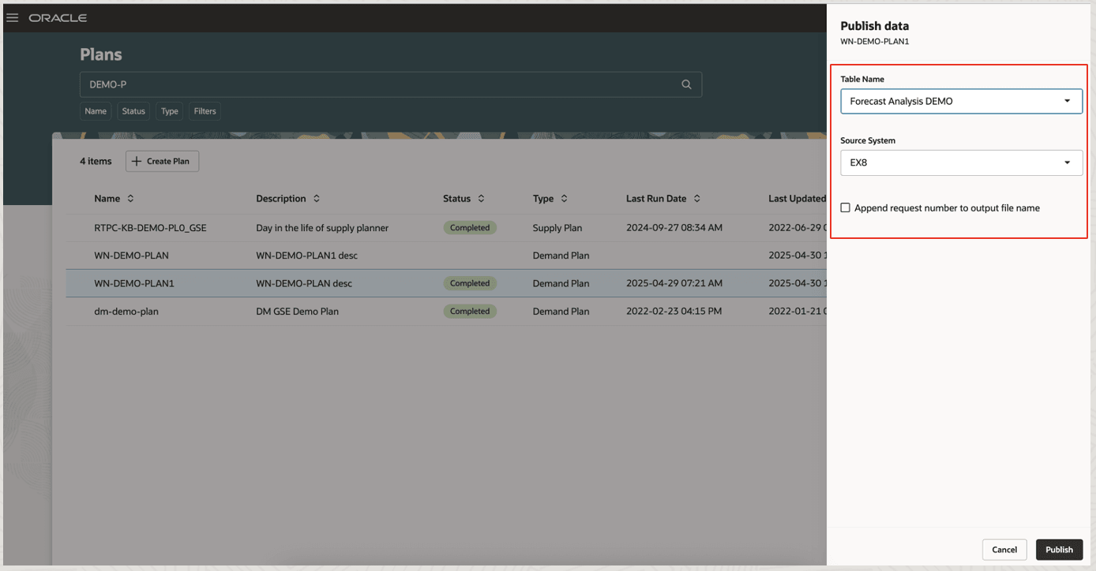
Task: Click Day in the life of supply planner
Action: [x=322, y=228]
